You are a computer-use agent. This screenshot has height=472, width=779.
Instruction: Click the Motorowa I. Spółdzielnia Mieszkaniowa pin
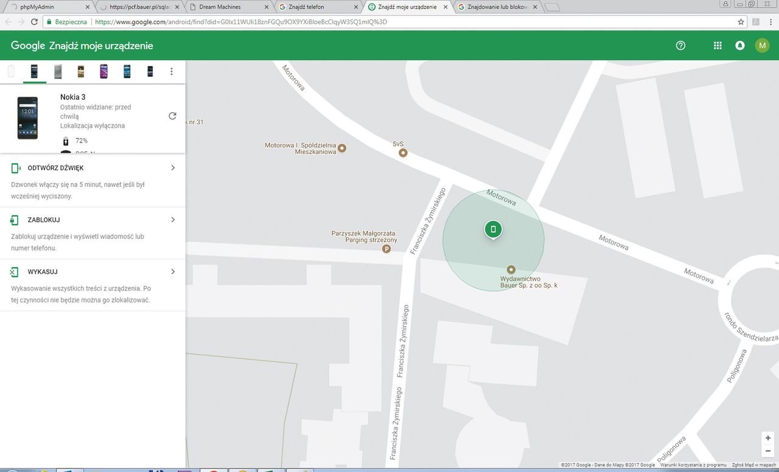[342, 148]
